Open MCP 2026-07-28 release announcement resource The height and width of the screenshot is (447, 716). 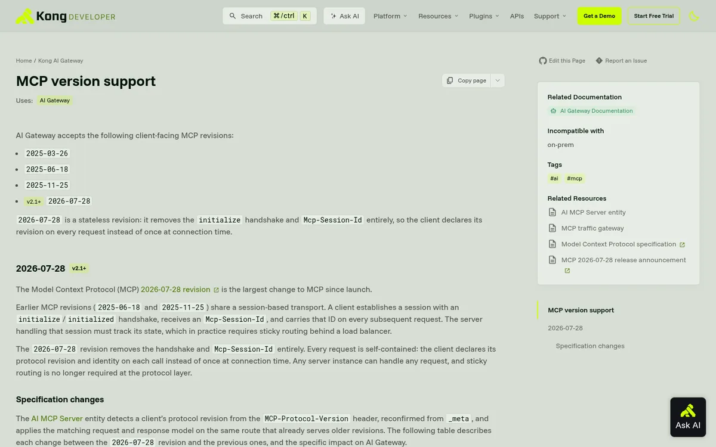(624, 260)
